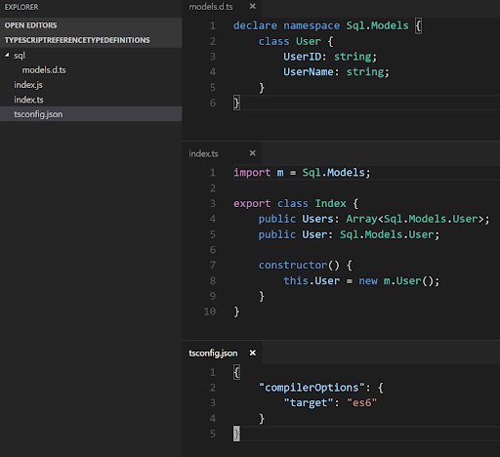Viewport: 500px width, 457px height.
Task: Click the UserName property in models.d.ts
Action: (309, 71)
